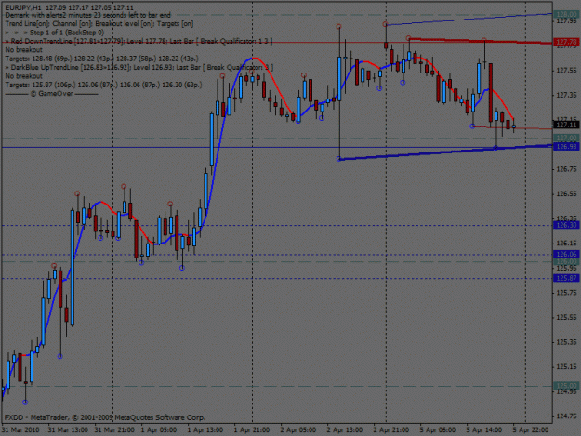
Task: Select the thin blue upper channel line
Action: point(469,20)
